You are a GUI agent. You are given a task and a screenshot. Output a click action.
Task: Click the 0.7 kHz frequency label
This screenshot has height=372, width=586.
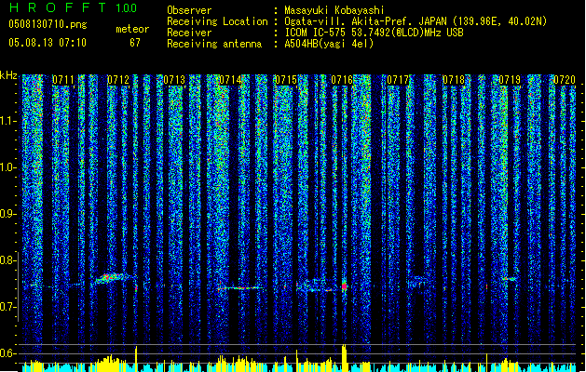coord(7,307)
